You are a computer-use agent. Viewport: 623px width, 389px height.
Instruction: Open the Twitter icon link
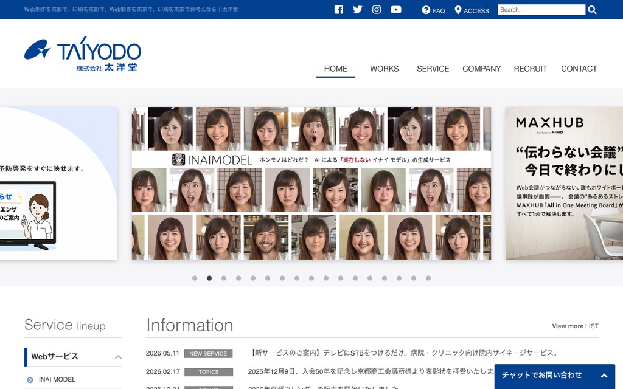pyautogui.click(x=358, y=10)
